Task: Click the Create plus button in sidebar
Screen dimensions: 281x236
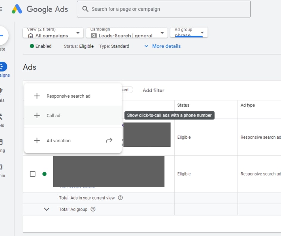Action: pos(2,35)
